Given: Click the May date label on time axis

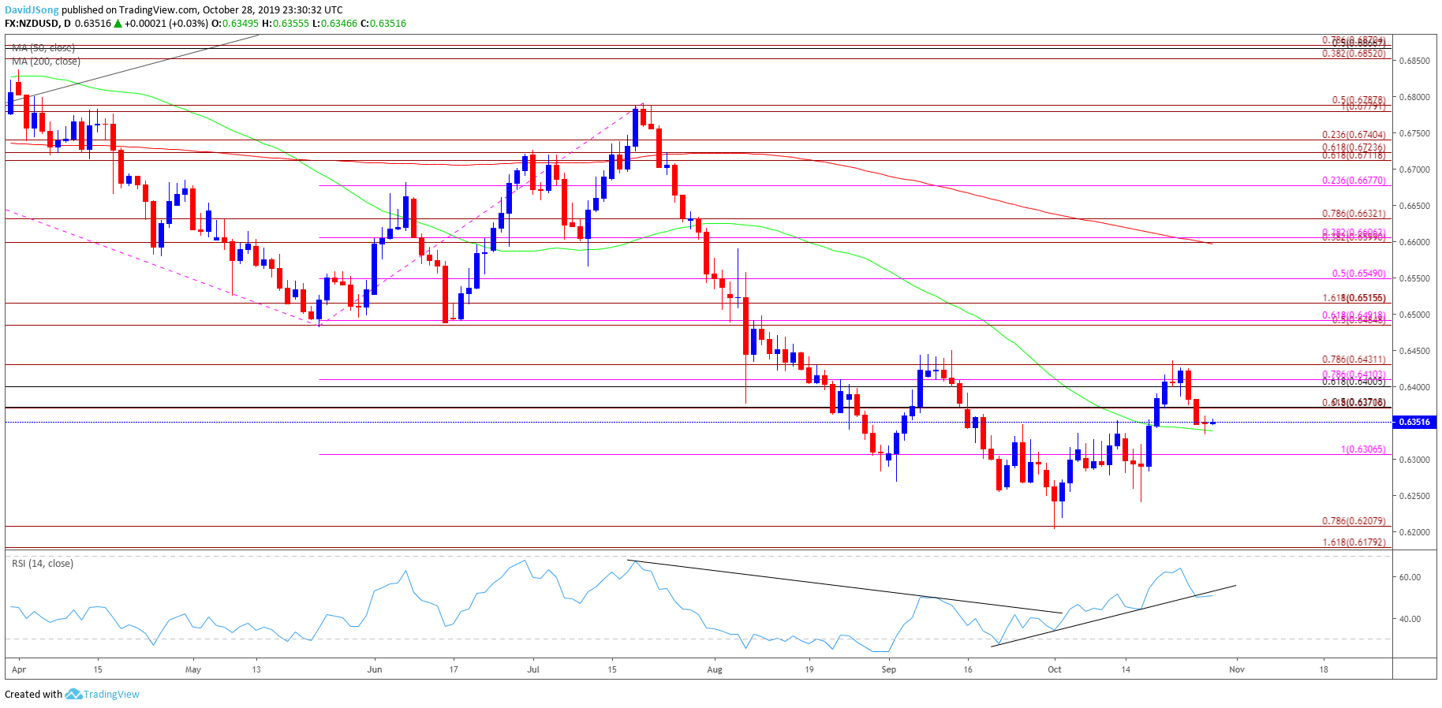Looking at the screenshot, I should [193, 669].
